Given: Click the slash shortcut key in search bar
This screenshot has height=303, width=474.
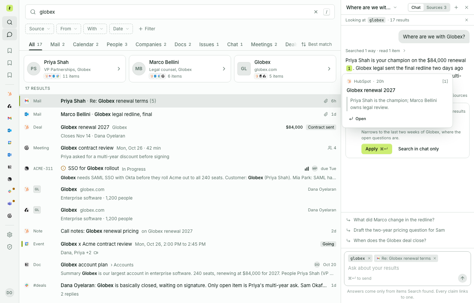Looking at the screenshot, I should pos(327,12).
